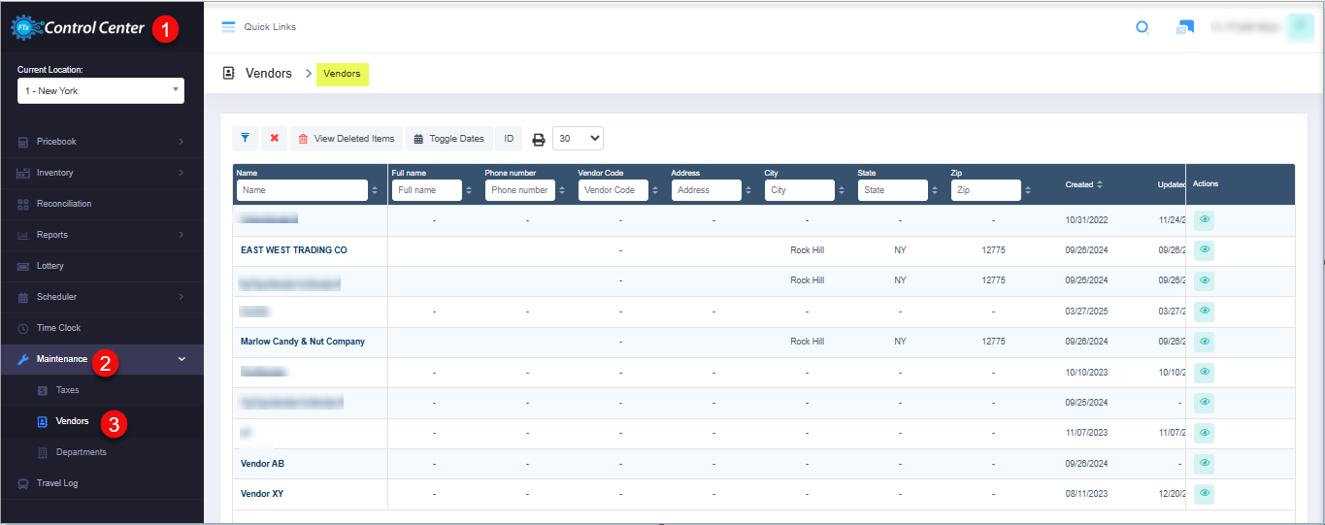The image size is (1325, 525).
Task: Click the Vendor Code filter input
Action: 611,190
